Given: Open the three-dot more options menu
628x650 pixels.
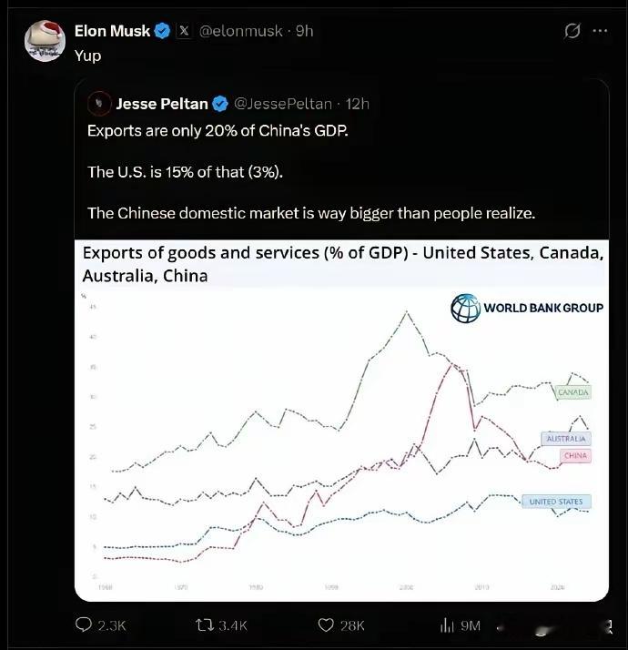Looking at the screenshot, I should [x=600, y=31].
